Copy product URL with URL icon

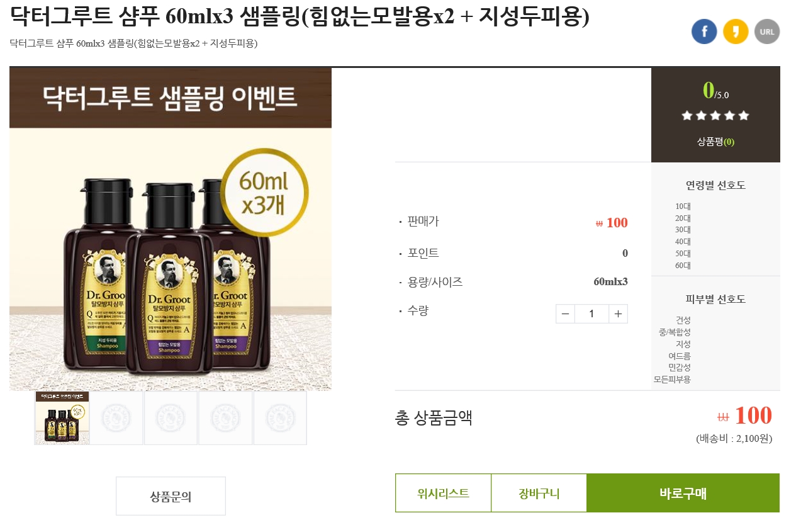(x=767, y=31)
